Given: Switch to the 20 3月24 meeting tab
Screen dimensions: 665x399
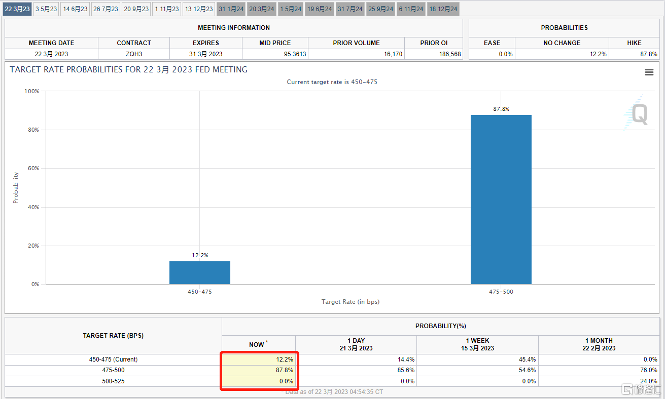Looking at the screenshot, I should [x=262, y=9].
